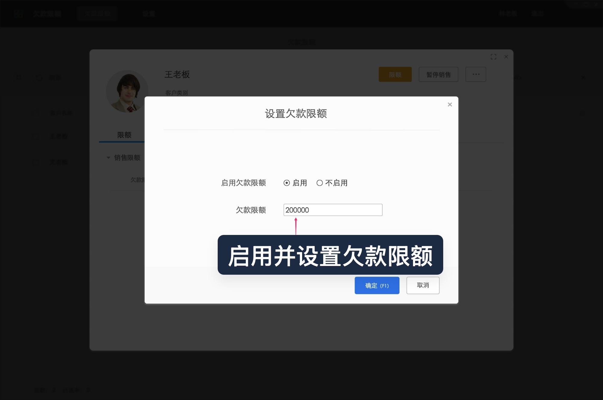Viewport: 603px width, 400px height.
Task: Click the orange 限额 button
Action: pyautogui.click(x=395, y=74)
